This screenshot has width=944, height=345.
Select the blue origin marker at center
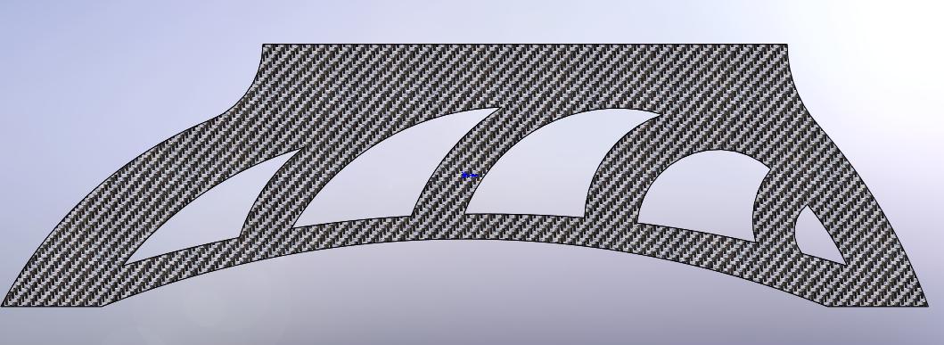[x=470, y=176]
